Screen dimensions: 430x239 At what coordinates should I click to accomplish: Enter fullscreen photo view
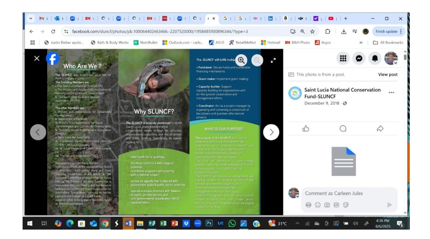(x=273, y=60)
